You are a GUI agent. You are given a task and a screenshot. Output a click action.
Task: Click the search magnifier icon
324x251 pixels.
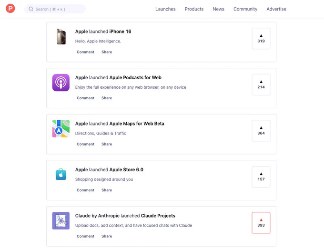pyautogui.click(x=31, y=9)
